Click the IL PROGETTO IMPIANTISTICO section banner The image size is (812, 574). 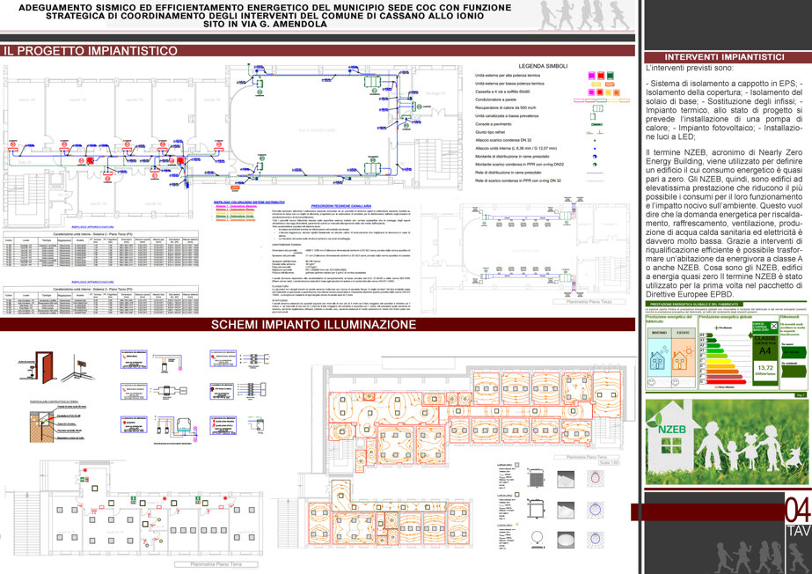(x=317, y=51)
